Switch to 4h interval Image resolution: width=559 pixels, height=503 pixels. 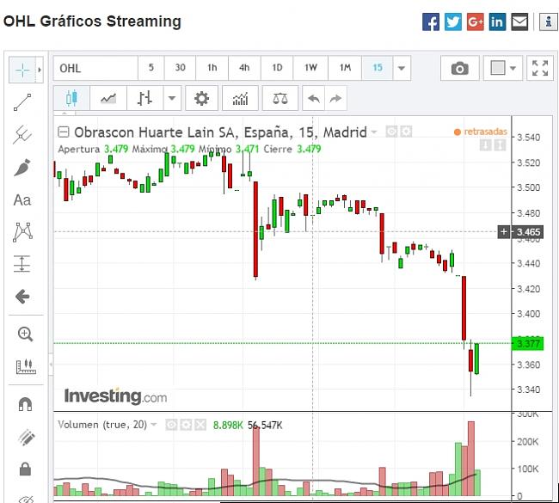(244, 68)
